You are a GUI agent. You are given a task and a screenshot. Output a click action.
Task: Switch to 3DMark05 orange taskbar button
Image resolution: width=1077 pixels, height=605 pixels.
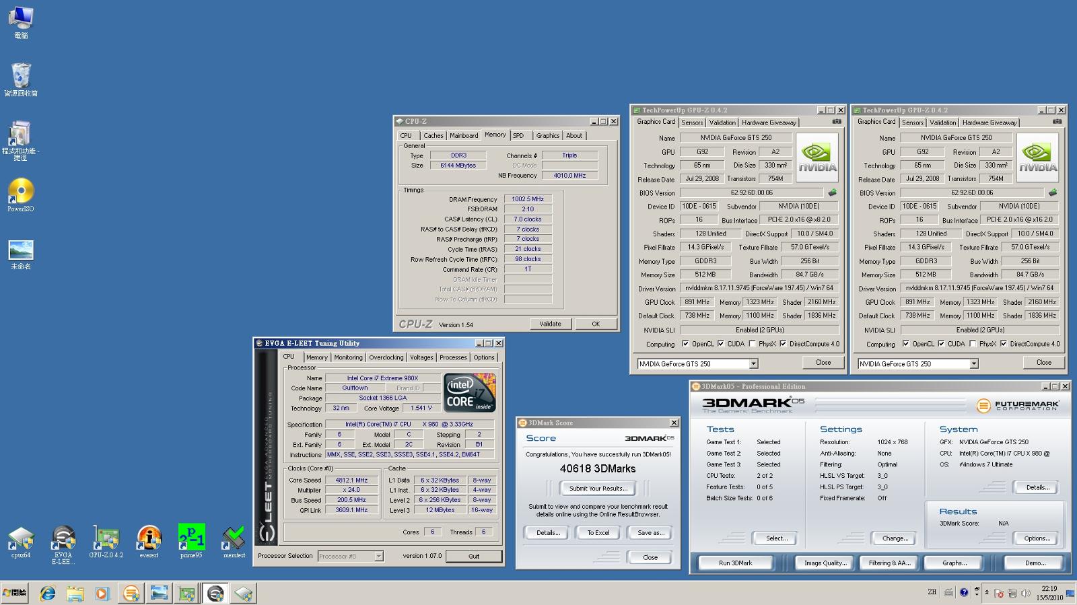point(131,594)
